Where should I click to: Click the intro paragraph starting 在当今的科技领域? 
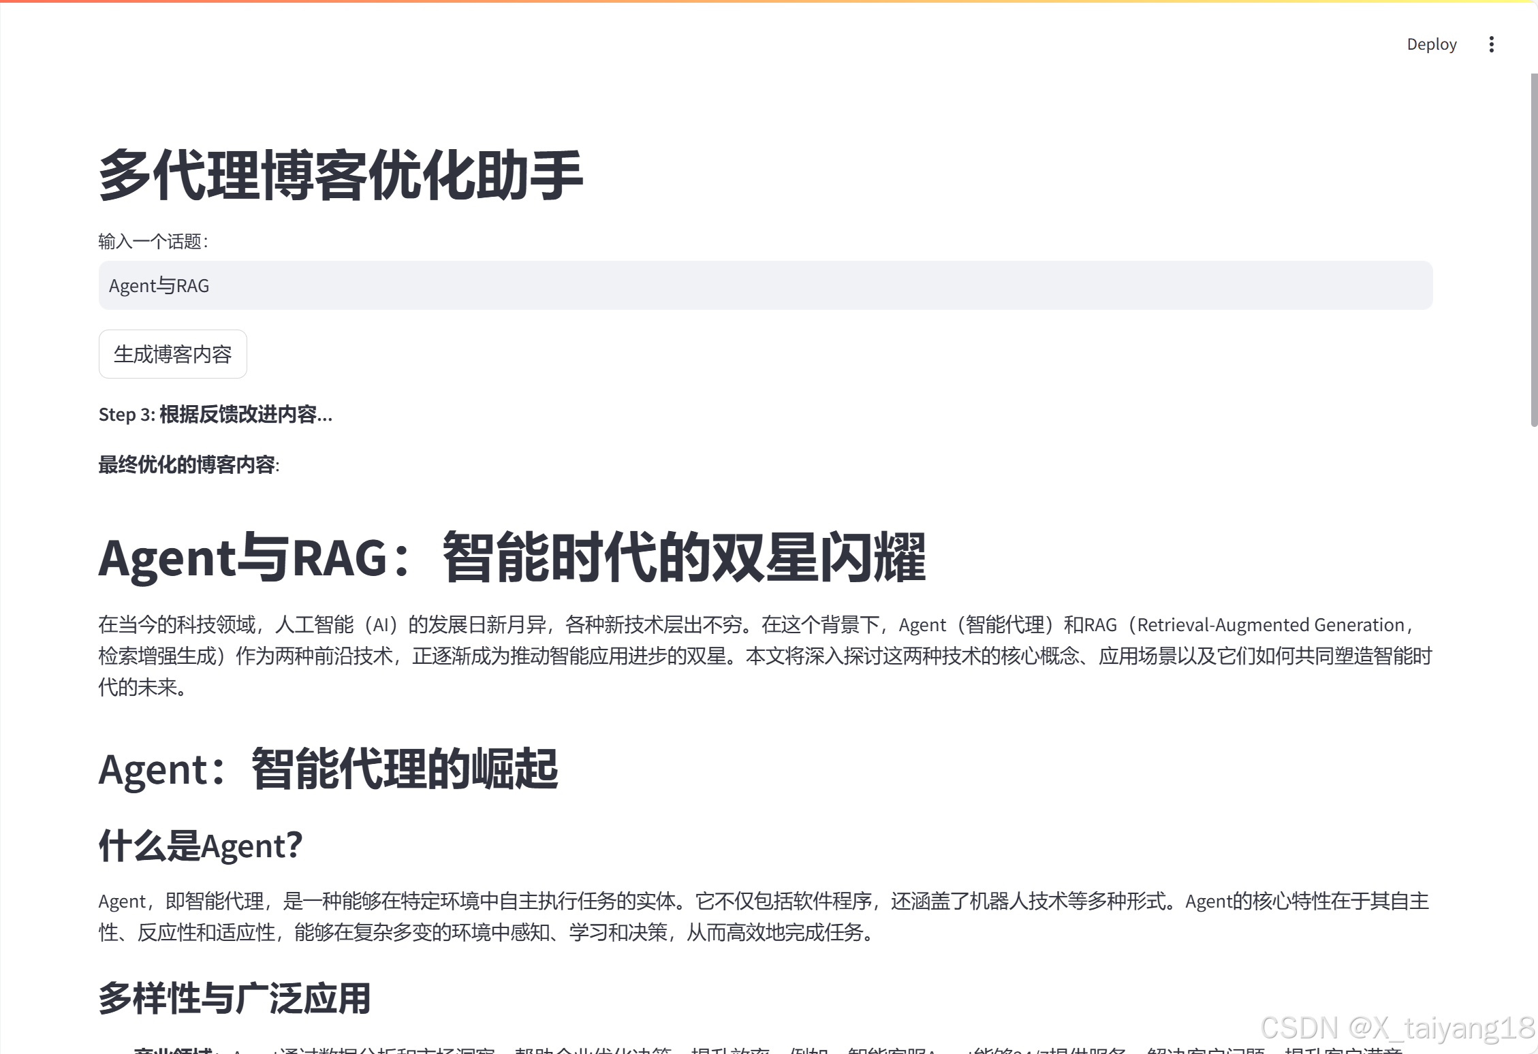click(x=765, y=656)
